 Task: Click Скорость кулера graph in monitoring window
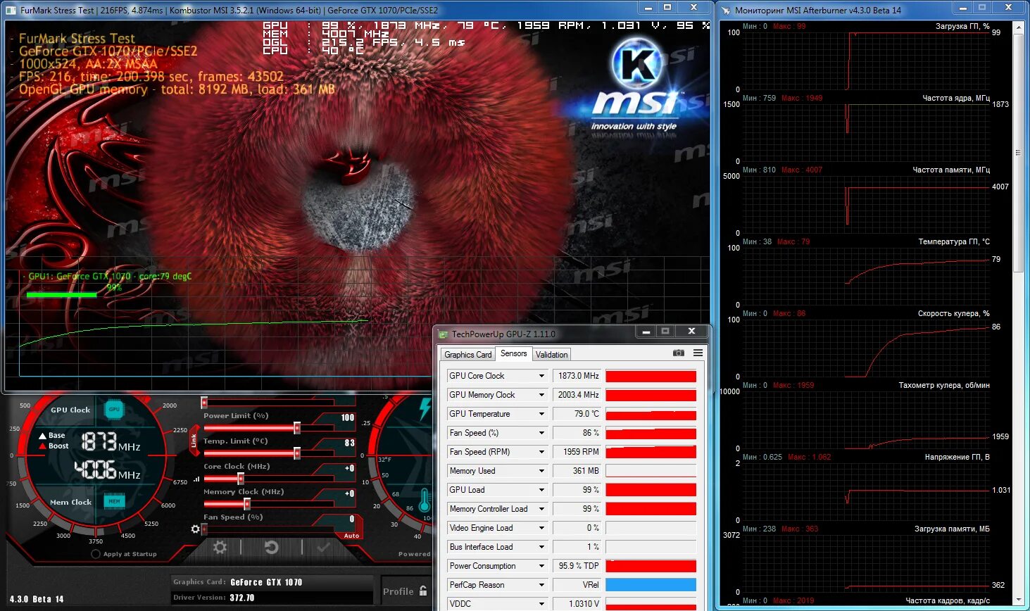coord(866,348)
